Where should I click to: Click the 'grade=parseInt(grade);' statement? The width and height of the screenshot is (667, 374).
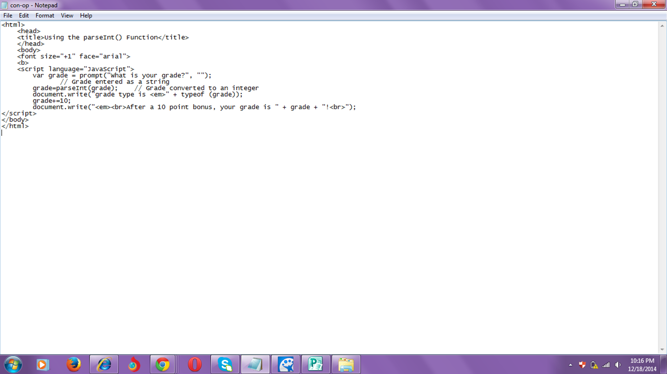click(76, 88)
